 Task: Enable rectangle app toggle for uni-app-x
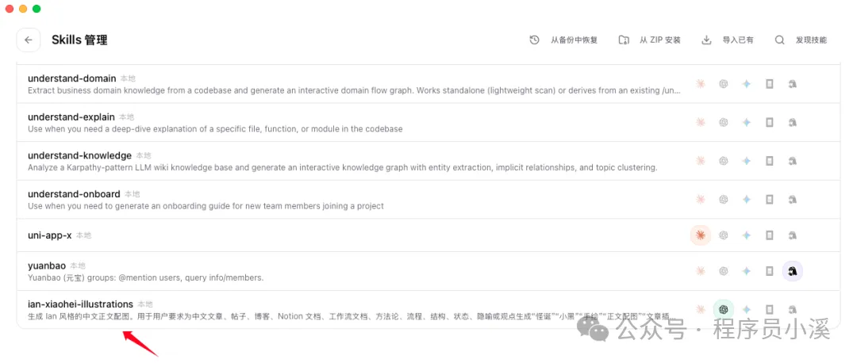(770, 235)
